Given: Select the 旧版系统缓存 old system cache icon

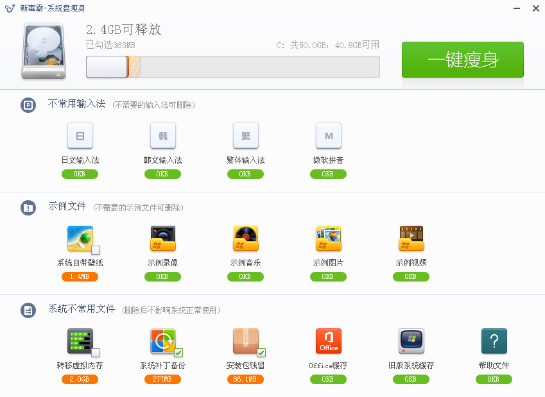Looking at the screenshot, I should (x=411, y=341).
